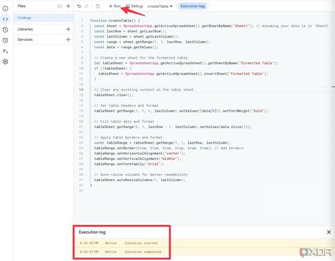Open the Triggers clock icon in the sidebar
This screenshot has height=261, width=335.
(5, 40)
